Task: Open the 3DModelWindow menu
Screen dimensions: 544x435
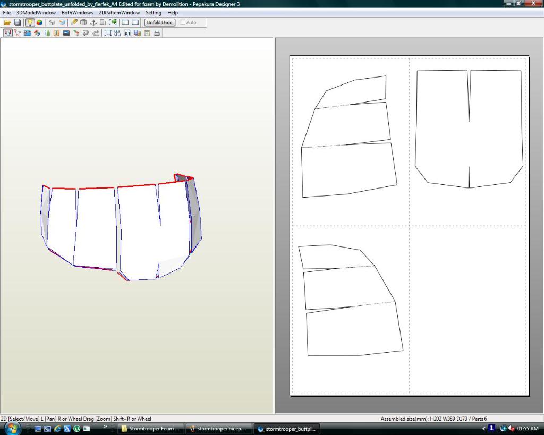Action: click(36, 13)
